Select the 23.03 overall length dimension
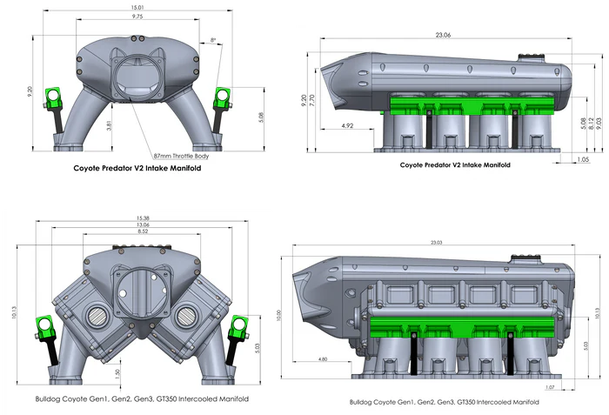Viewport: 609px width, 415px height. tap(436, 243)
